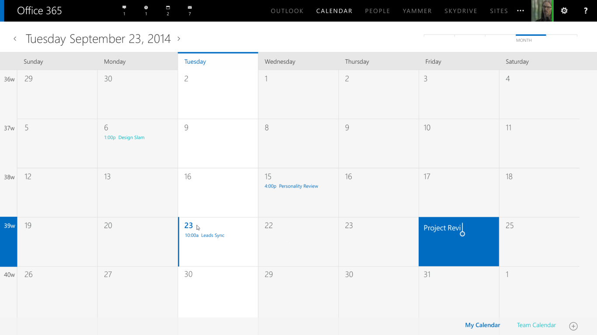This screenshot has width=597, height=335.
Task: Open the alerts exclamation icon
Action: tap(146, 7)
